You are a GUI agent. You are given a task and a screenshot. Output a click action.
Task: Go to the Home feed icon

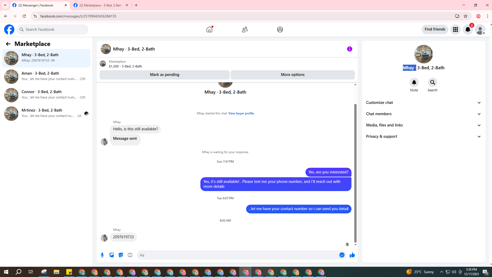209,29
